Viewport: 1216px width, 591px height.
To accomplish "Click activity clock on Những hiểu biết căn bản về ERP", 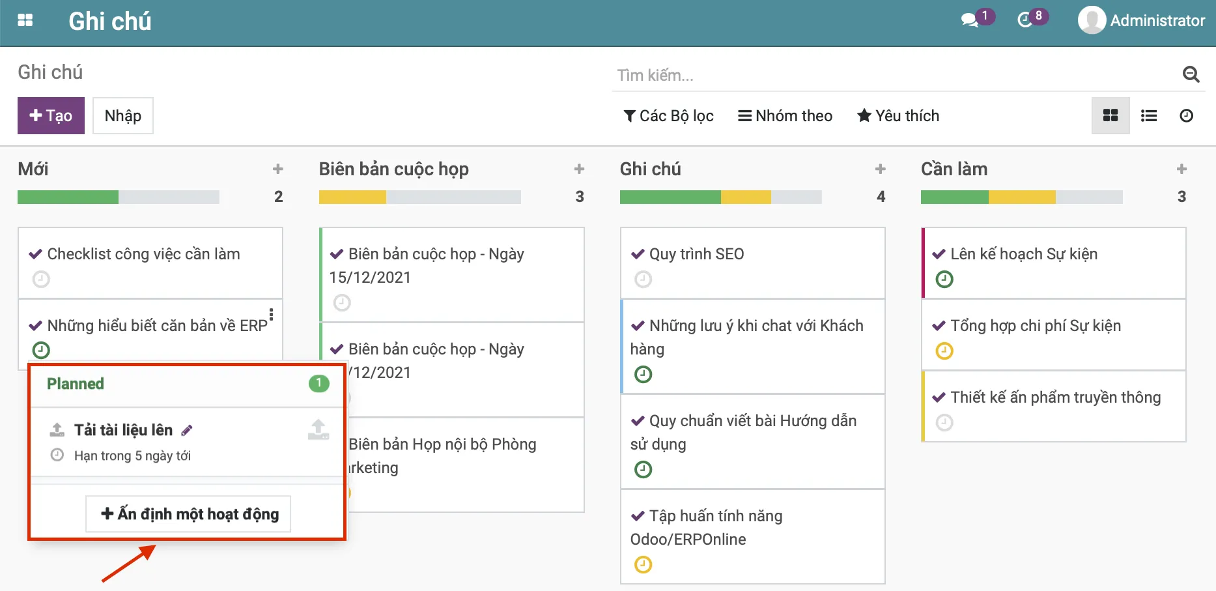I will click(x=41, y=351).
